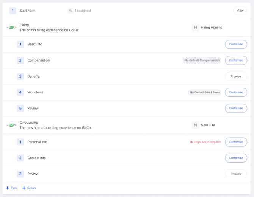Image resolution: width=254 pixels, height=197 pixels.
Task: Preview the Onboarding Review step
Action: click(x=236, y=174)
